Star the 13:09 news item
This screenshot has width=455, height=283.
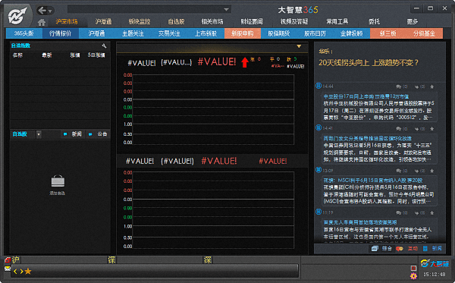431,171
